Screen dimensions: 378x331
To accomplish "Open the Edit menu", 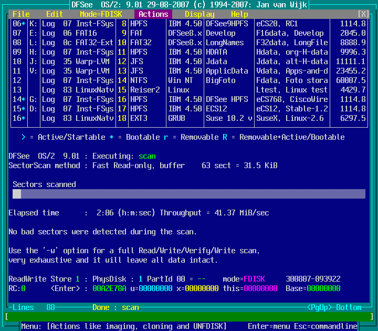I will point(55,14).
